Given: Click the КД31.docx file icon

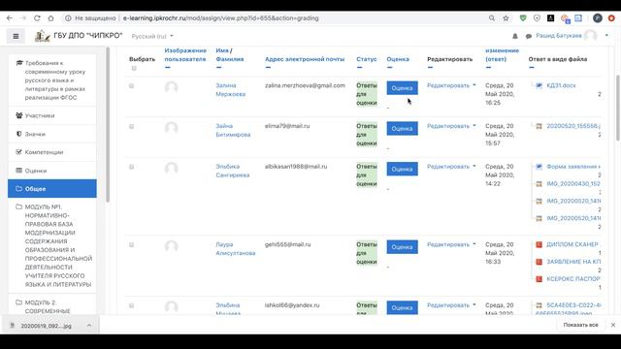Looking at the screenshot, I should [539, 85].
